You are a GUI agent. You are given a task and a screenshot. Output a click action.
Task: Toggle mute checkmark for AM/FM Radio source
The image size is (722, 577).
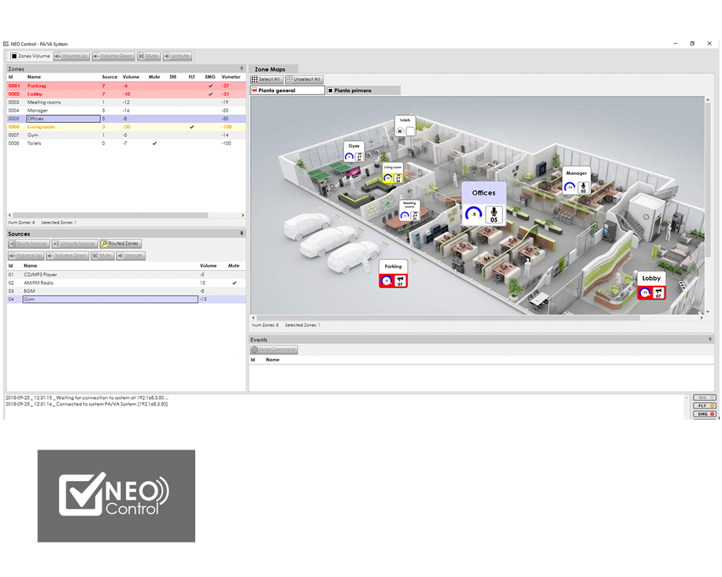coord(234,283)
